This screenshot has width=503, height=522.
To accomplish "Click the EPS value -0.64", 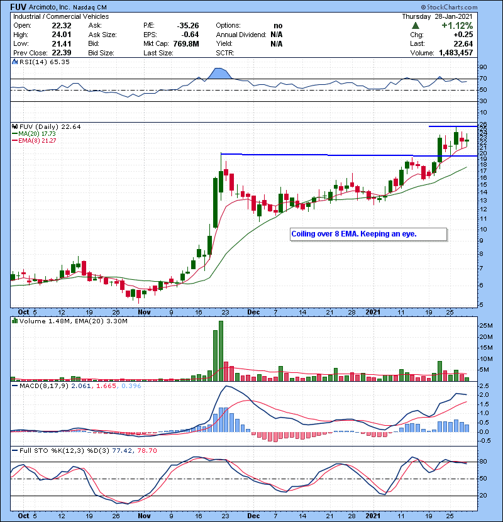I will pos(190,35).
